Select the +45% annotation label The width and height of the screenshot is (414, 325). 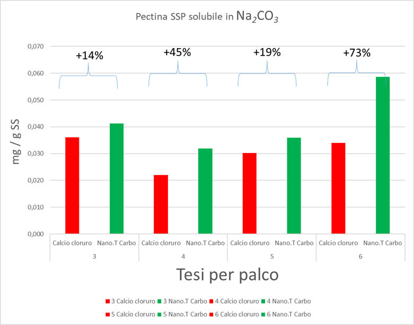[x=177, y=52]
